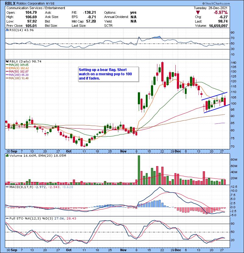
Task: Click the Oct label on the price chart axis
Action: point(69,151)
